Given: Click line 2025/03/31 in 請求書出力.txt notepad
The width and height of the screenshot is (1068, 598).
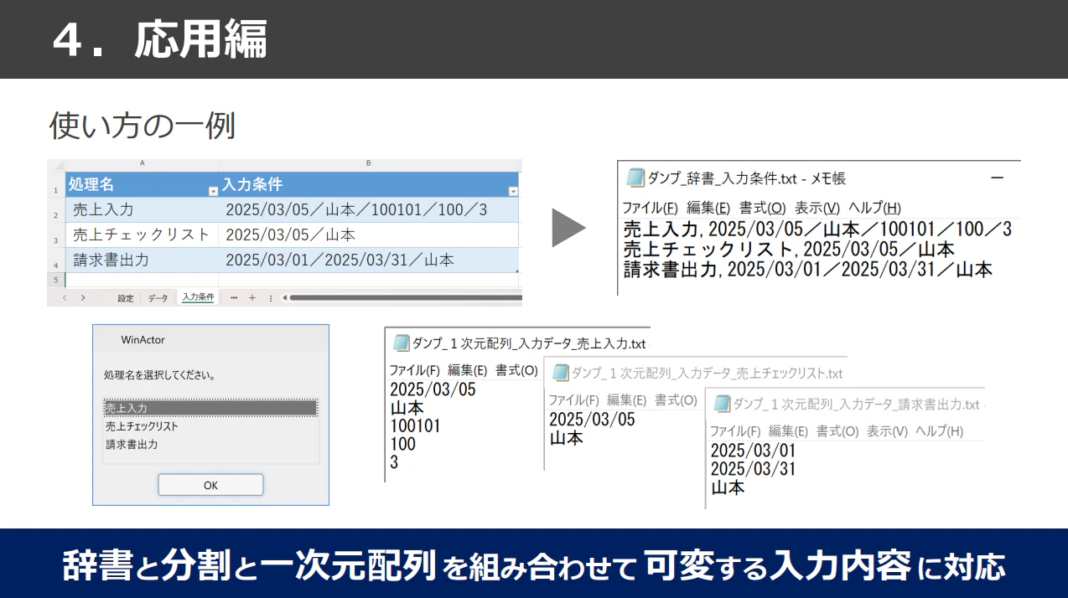Looking at the screenshot, I should [753, 468].
